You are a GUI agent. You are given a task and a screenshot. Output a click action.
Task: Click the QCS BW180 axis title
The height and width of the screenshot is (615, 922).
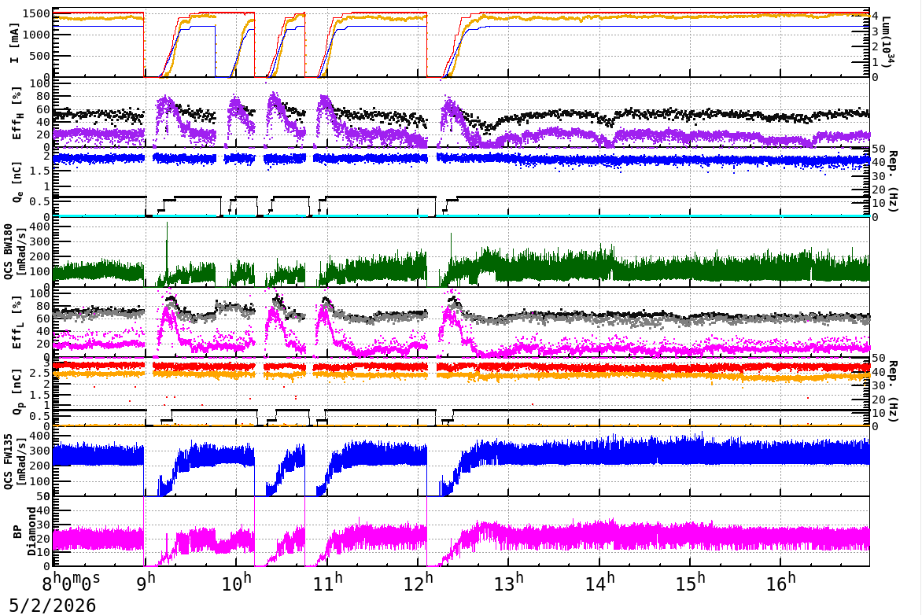(15, 251)
